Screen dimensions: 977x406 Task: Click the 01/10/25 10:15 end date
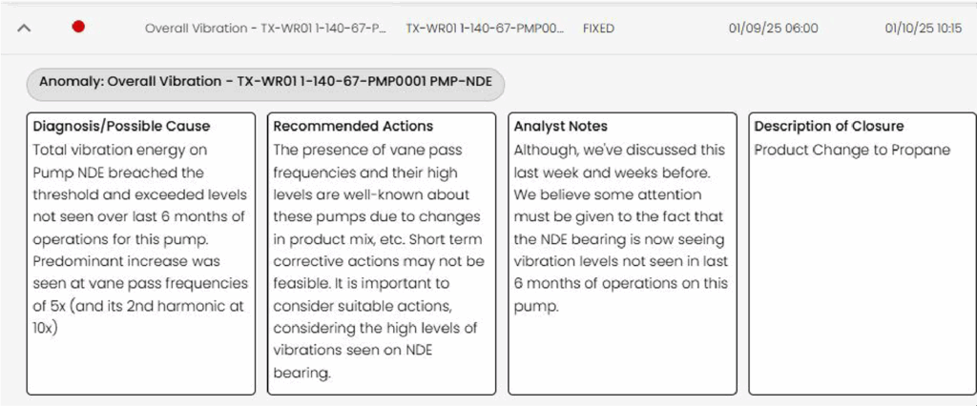(x=923, y=29)
